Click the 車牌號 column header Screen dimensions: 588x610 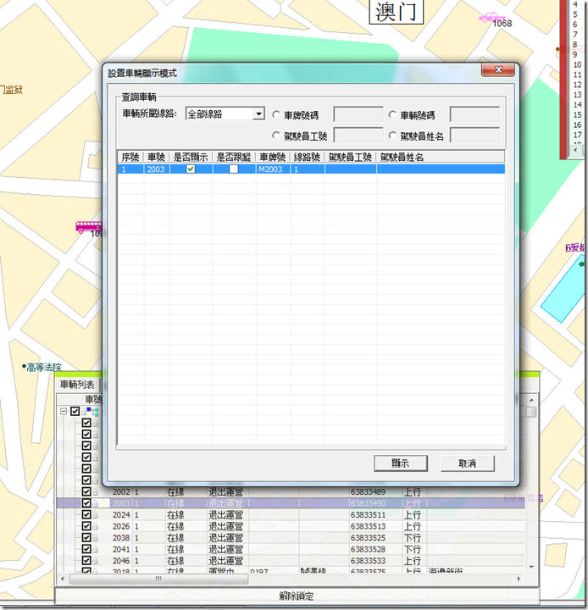click(x=273, y=158)
